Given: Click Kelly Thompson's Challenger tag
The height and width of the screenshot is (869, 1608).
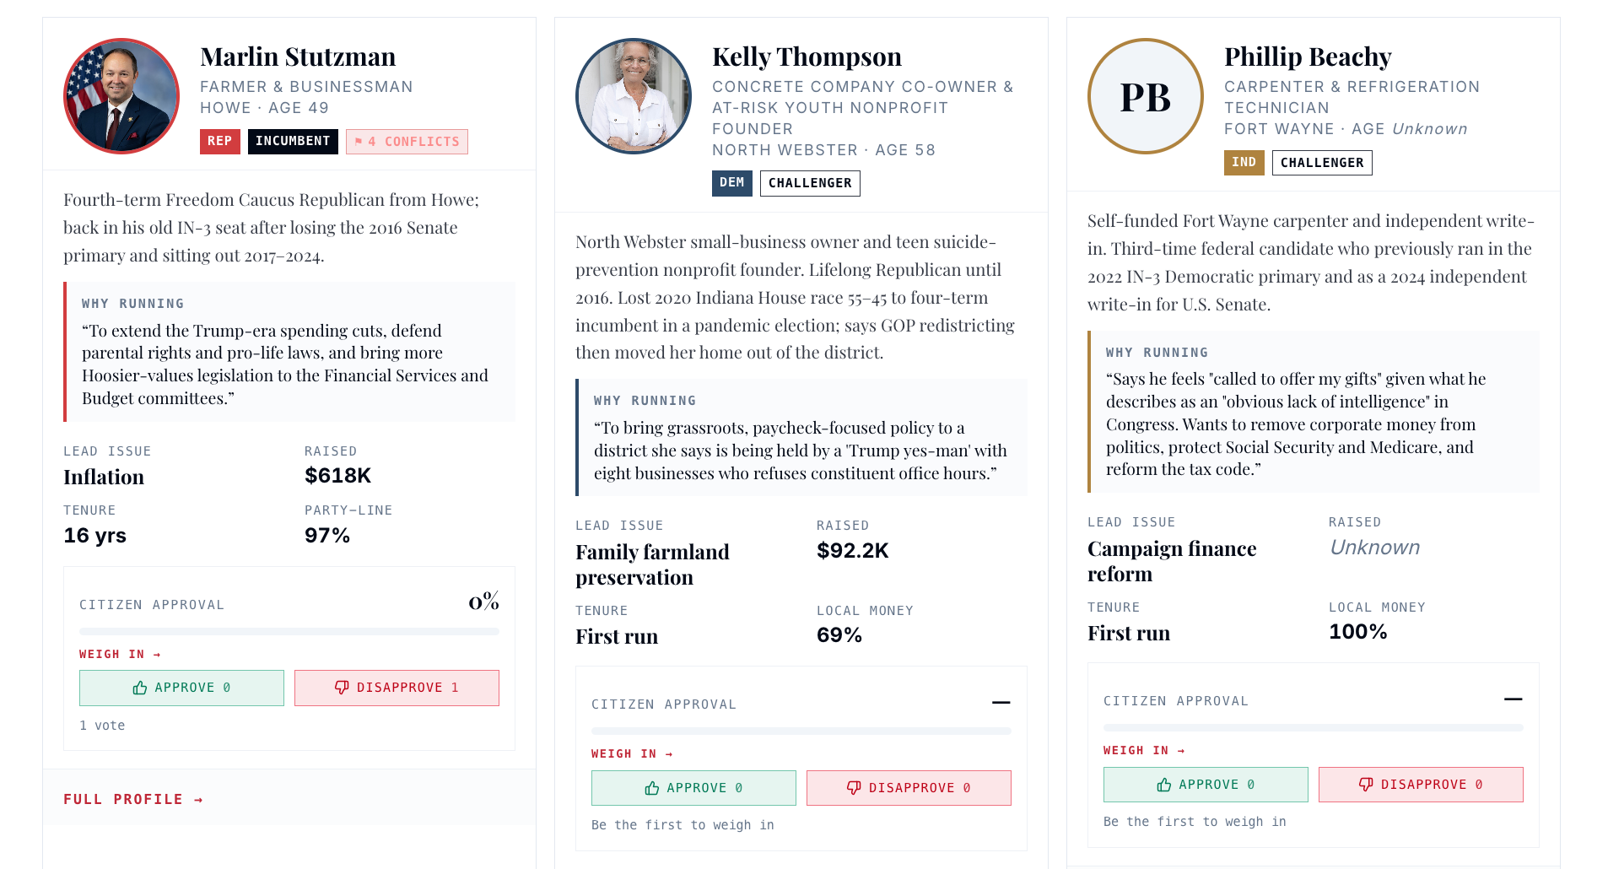Looking at the screenshot, I should click(x=810, y=183).
